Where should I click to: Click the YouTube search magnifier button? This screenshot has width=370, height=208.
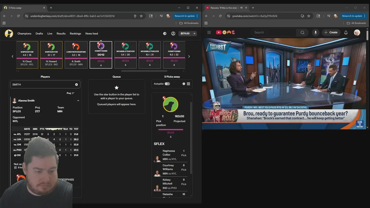click(x=302, y=32)
